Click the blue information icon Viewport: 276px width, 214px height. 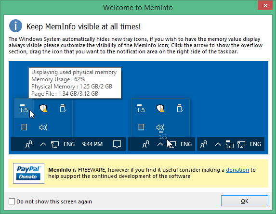(x=16, y=25)
